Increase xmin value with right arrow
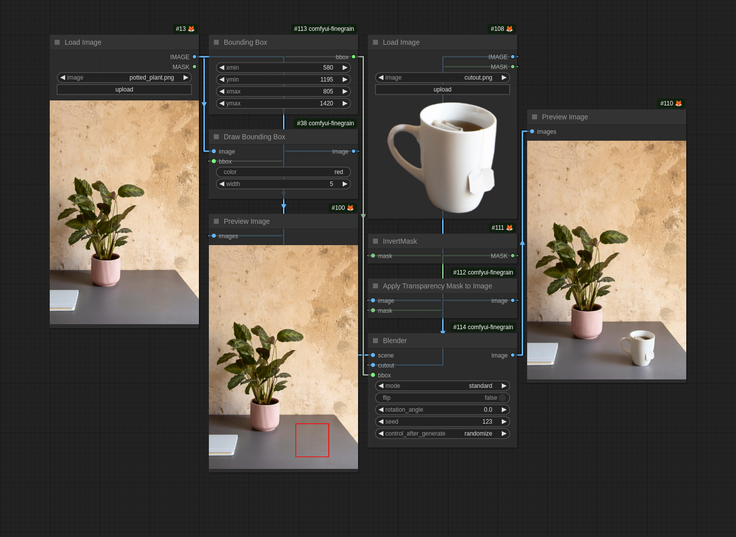Screen dimensions: 736x537 345,68
